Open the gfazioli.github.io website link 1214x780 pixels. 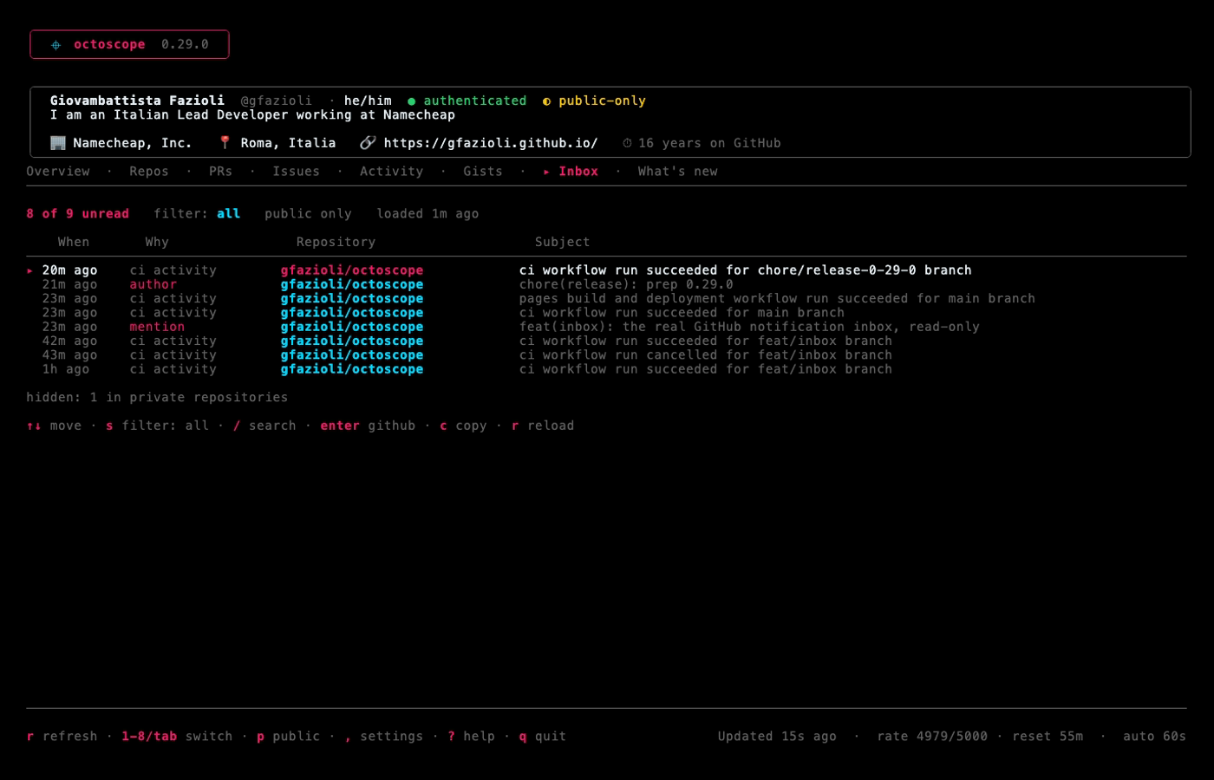491,143
